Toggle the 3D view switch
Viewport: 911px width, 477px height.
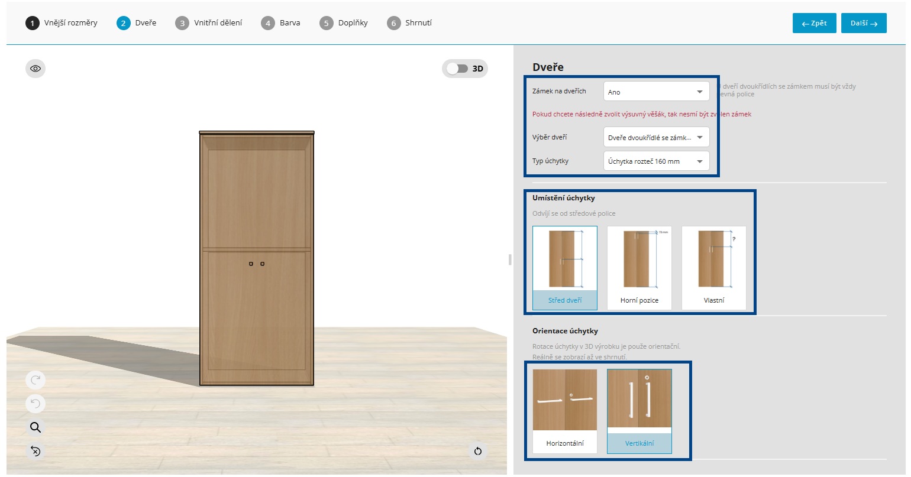[x=457, y=69]
